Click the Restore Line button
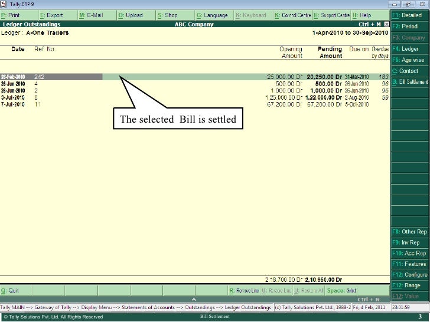The height and width of the screenshot is (322, 430). (276, 291)
